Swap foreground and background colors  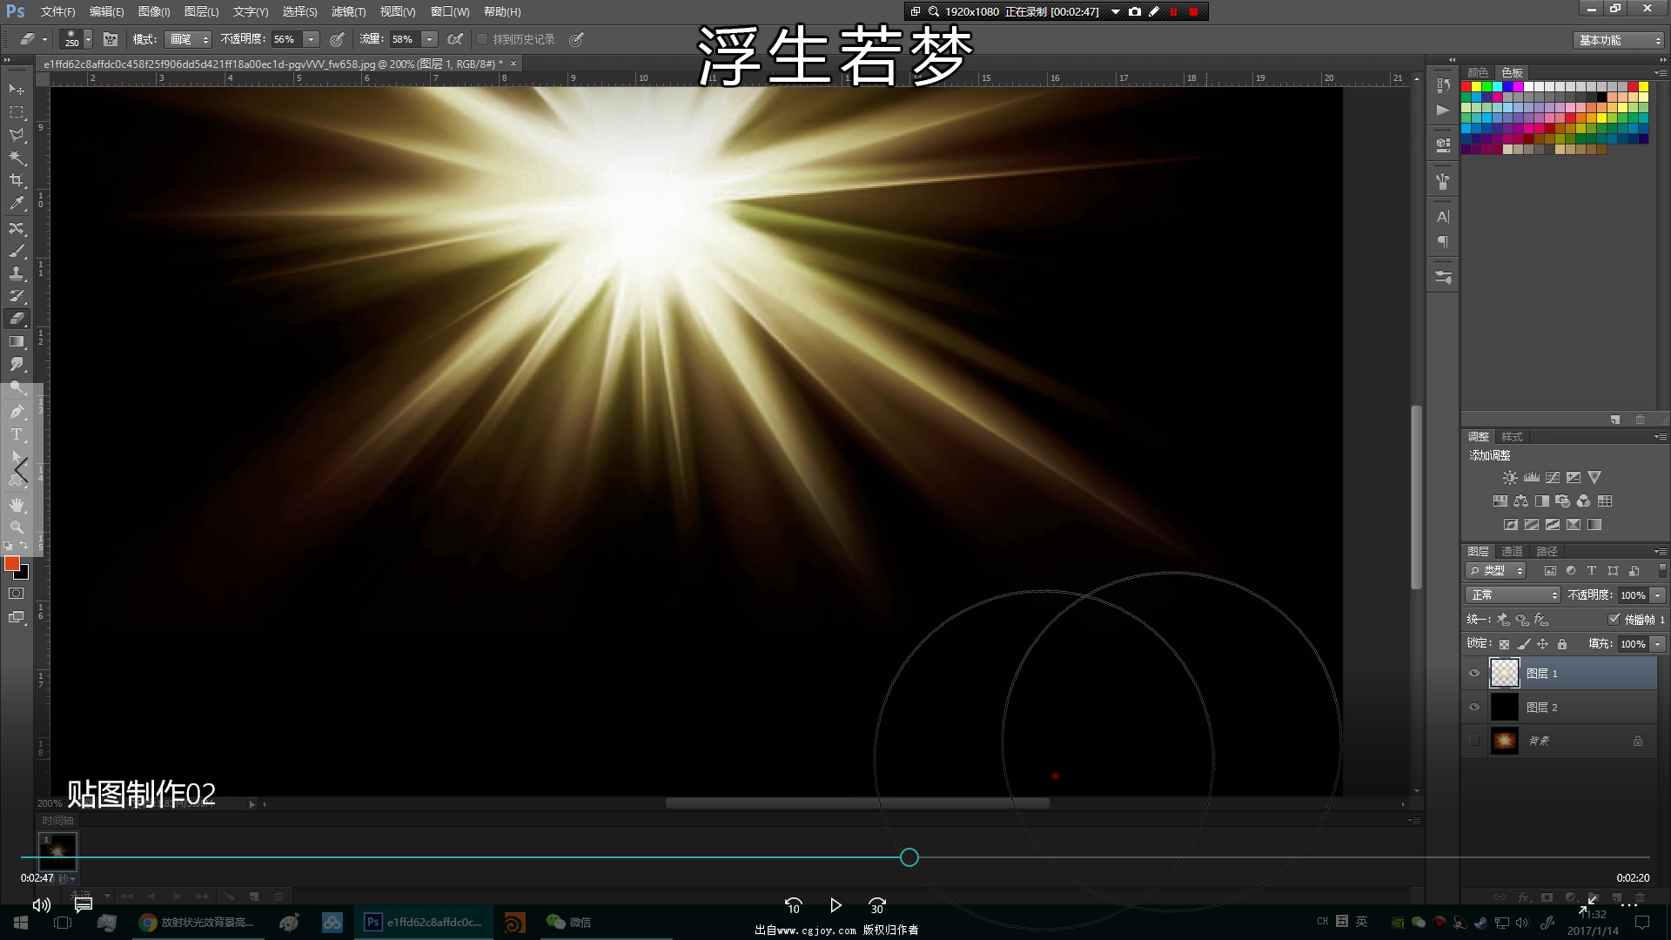click(x=24, y=546)
